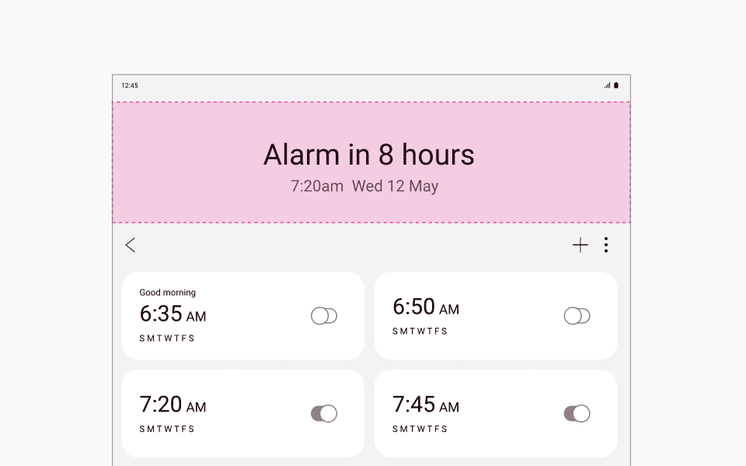
Task: Select the Good morning alarm label
Action: point(168,293)
